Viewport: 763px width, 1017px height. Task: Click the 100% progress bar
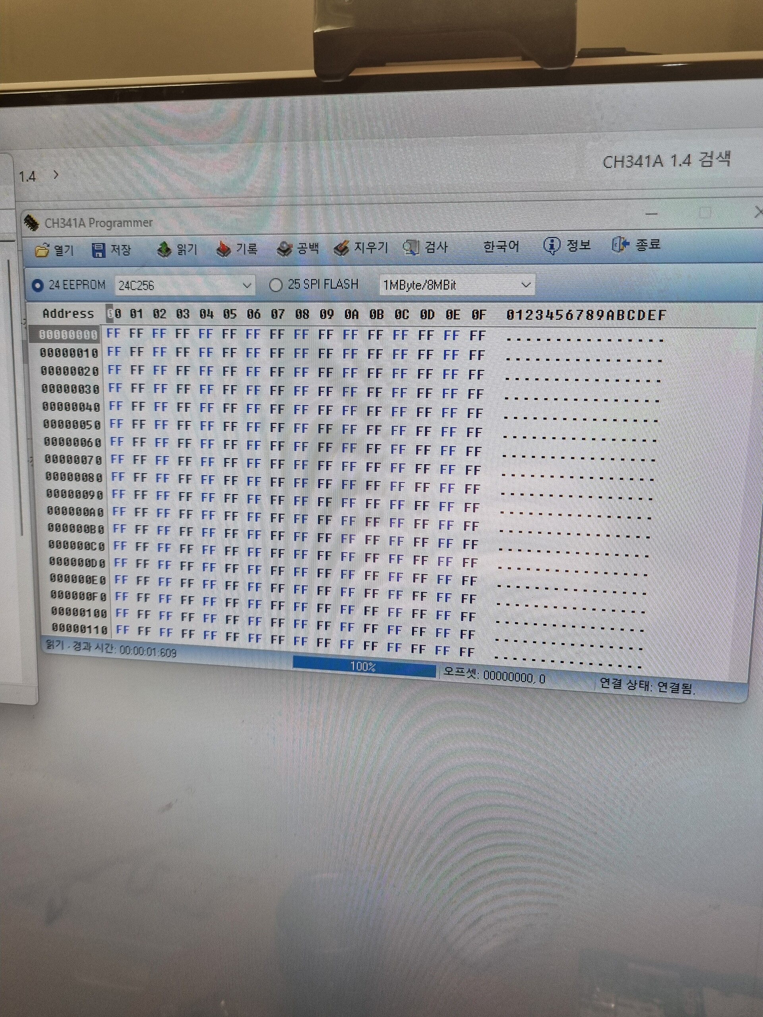pos(364,666)
